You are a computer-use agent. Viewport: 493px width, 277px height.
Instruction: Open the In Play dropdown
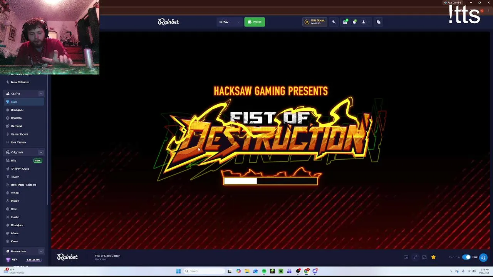click(x=230, y=22)
